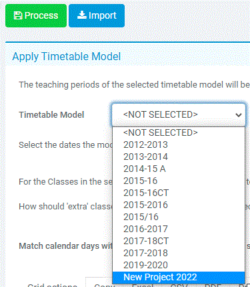
Task: Choose 2017-2018 from the list
Action: coord(179,253)
